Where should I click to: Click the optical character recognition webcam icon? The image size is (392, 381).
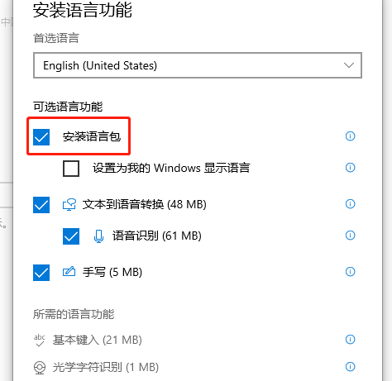point(40,368)
